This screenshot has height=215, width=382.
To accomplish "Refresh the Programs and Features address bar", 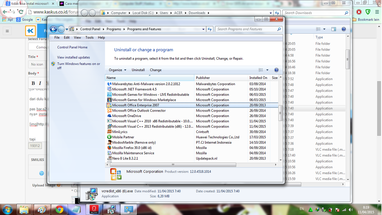I will pos(210,29).
